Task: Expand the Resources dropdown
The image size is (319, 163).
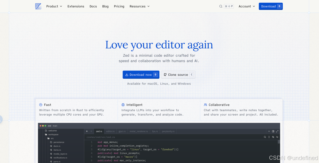Action: (139, 6)
